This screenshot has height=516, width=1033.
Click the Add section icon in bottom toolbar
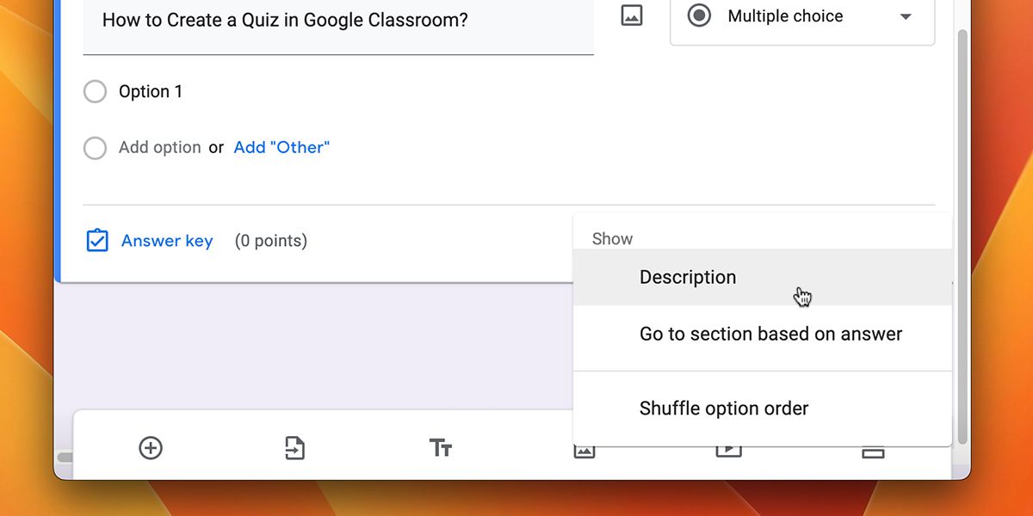pos(873,452)
